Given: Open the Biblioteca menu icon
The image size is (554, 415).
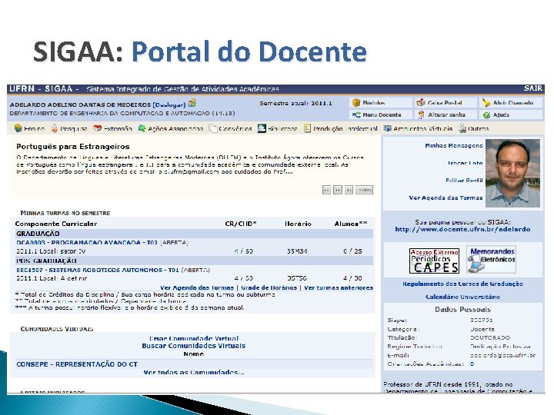Looking at the screenshot, I should coord(262,128).
